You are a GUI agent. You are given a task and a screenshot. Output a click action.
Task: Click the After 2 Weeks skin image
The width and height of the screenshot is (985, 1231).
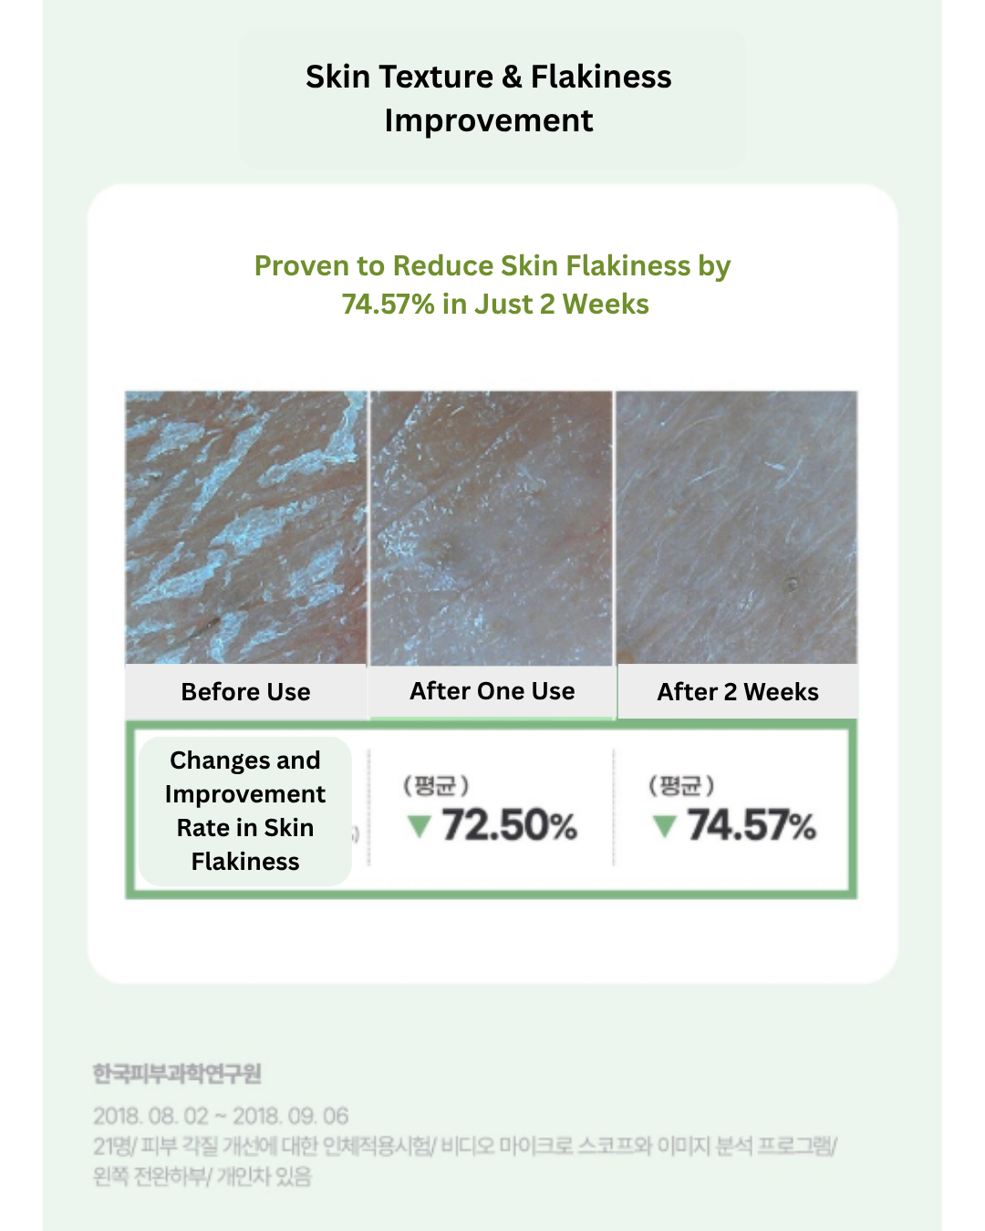pos(737,528)
